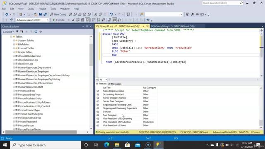Click the 'Vice President of Production' cell
Image resolution: width=265 pixels, height=149 pixels.
point(117,122)
